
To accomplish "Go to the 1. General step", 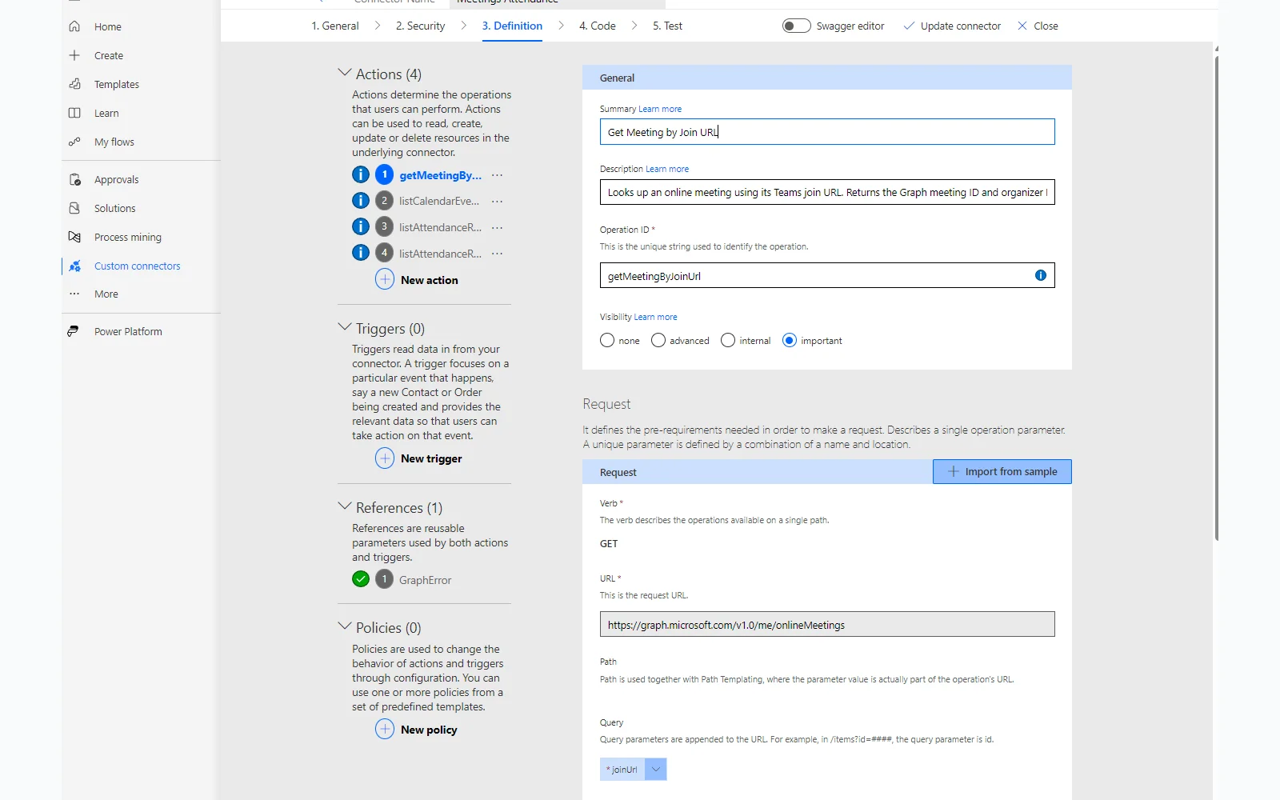I will (335, 26).
